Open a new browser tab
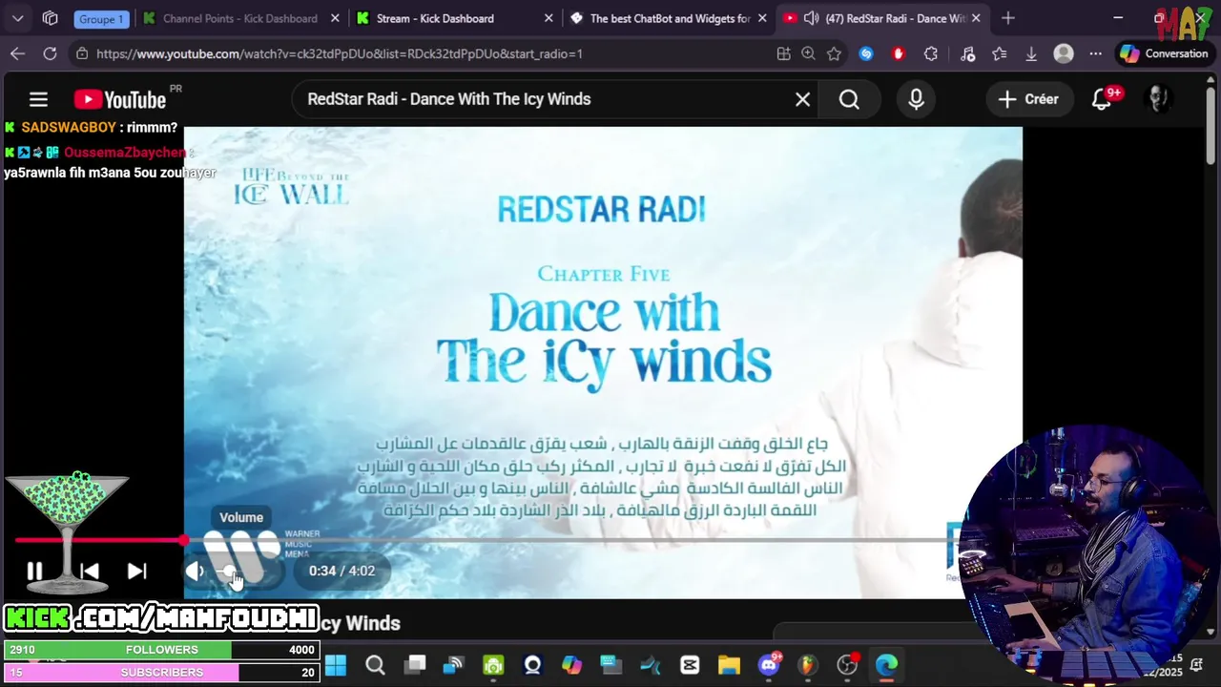The height and width of the screenshot is (687, 1221). point(1008,18)
